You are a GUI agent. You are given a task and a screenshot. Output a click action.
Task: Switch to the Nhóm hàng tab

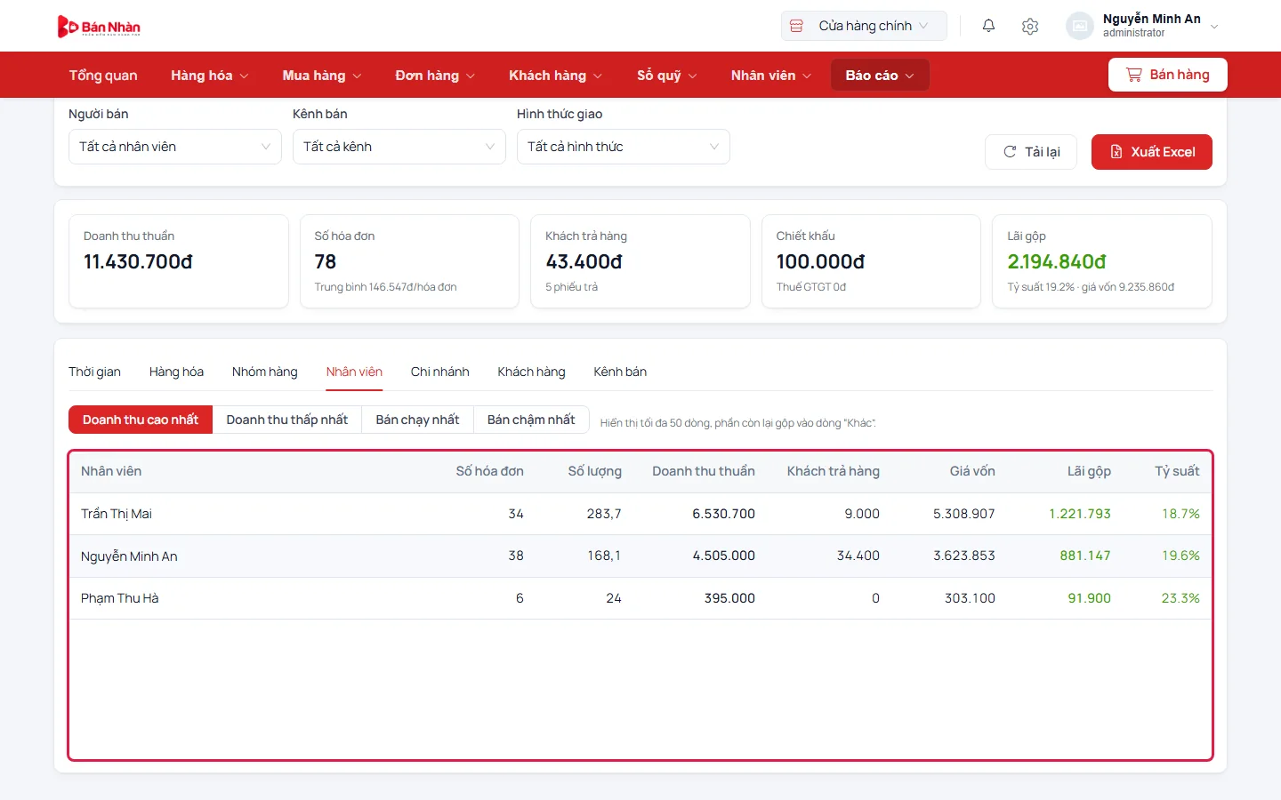coord(264,372)
